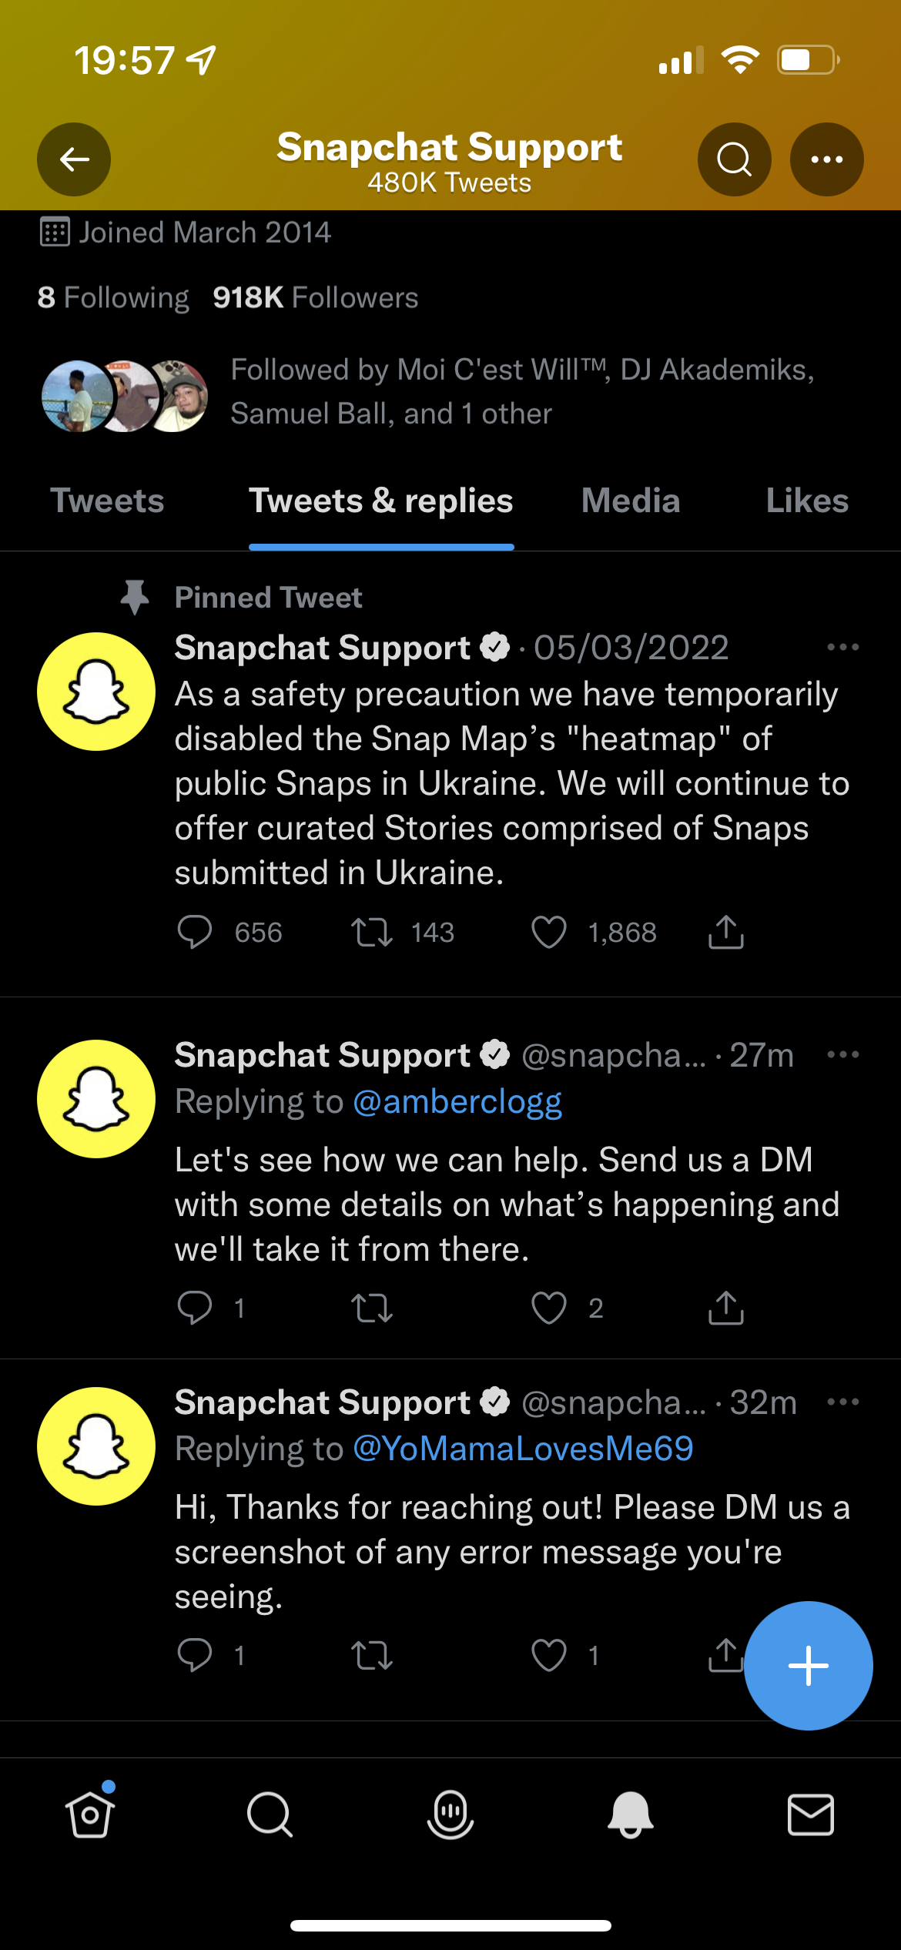This screenshot has width=901, height=1950.
Task: Switch to the Likes tab
Action: pos(807,501)
